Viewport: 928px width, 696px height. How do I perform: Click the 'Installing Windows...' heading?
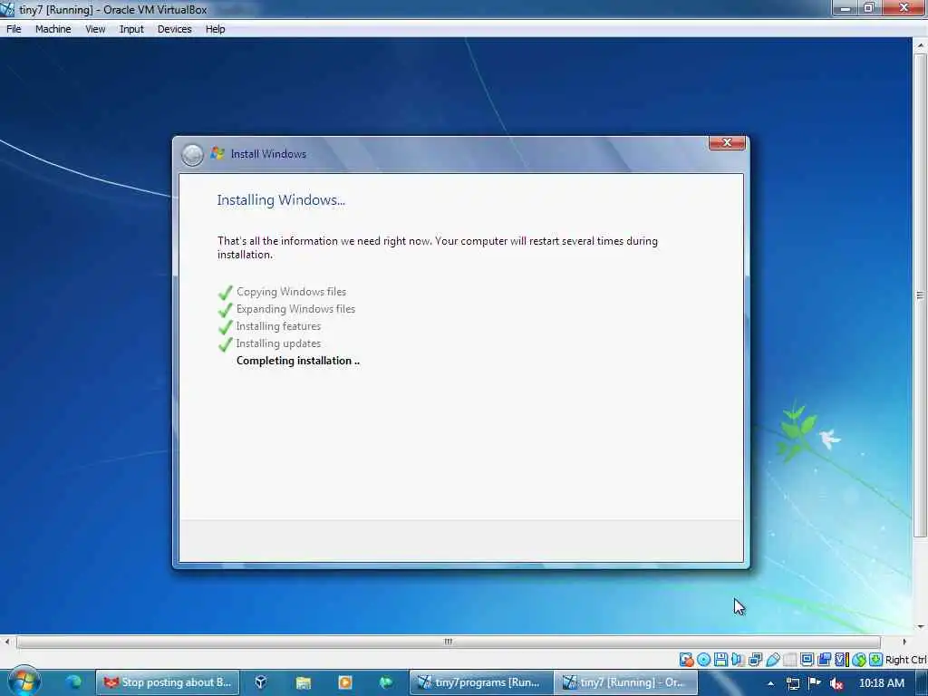281,200
